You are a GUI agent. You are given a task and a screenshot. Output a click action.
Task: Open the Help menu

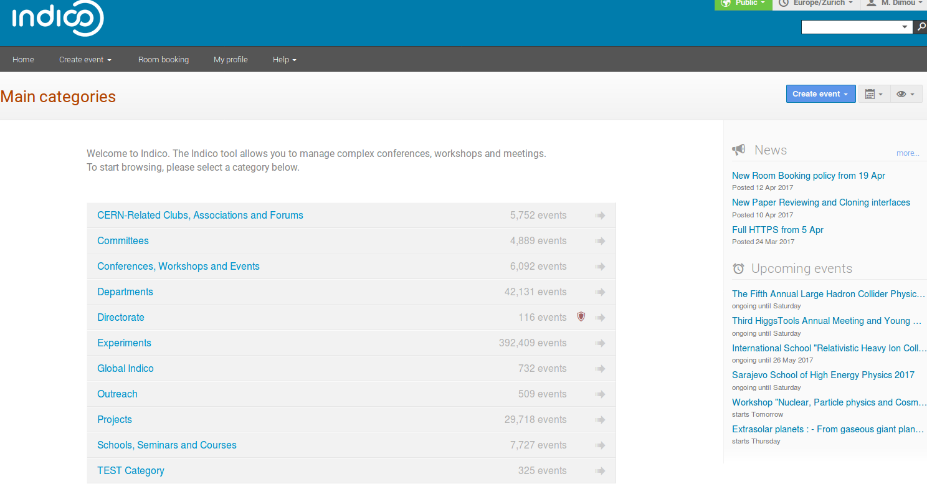coord(285,60)
